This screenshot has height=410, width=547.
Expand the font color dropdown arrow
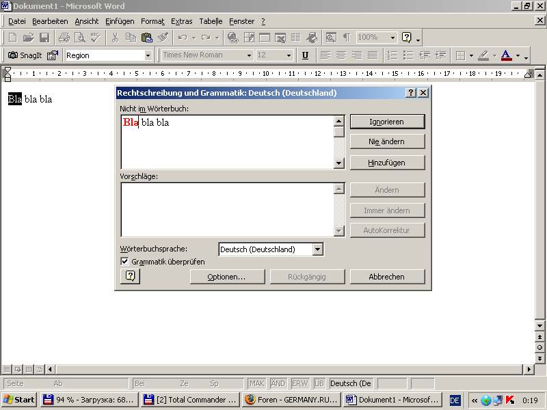point(518,55)
